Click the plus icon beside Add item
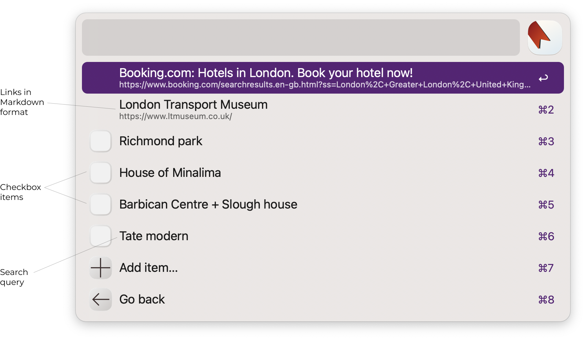Screen dimensions: 586x340 [x=101, y=268]
